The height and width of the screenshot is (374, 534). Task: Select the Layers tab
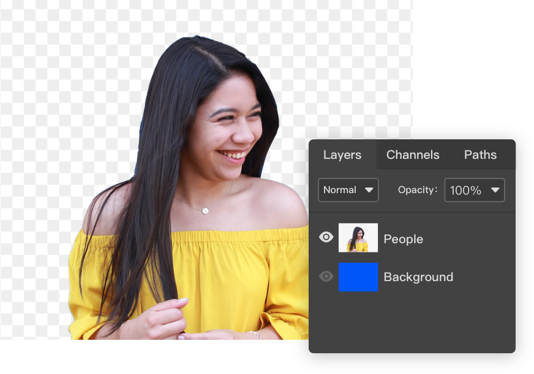pyautogui.click(x=342, y=155)
